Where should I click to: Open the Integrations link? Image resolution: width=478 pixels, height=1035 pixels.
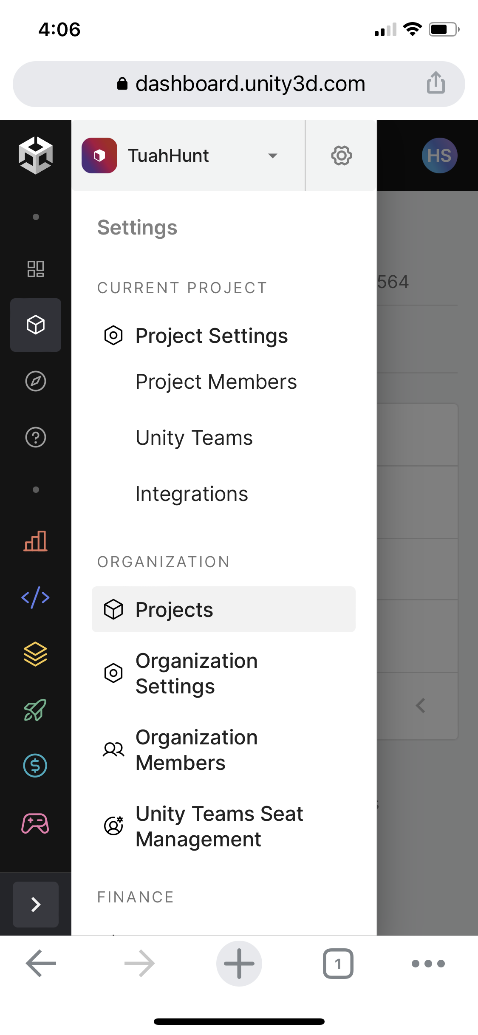tap(192, 494)
